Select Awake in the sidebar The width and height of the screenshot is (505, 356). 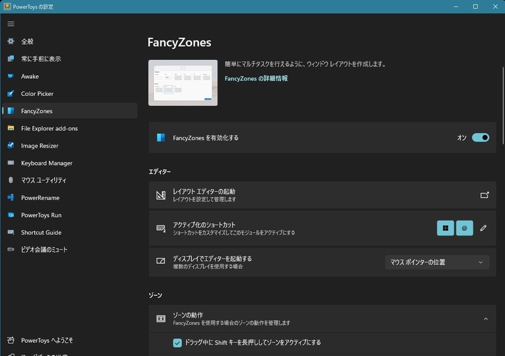[x=70, y=76]
